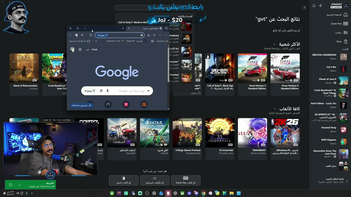The width and height of the screenshot is (351, 197).
Task: Open Pummel Party in recent games
Action: coord(334,129)
